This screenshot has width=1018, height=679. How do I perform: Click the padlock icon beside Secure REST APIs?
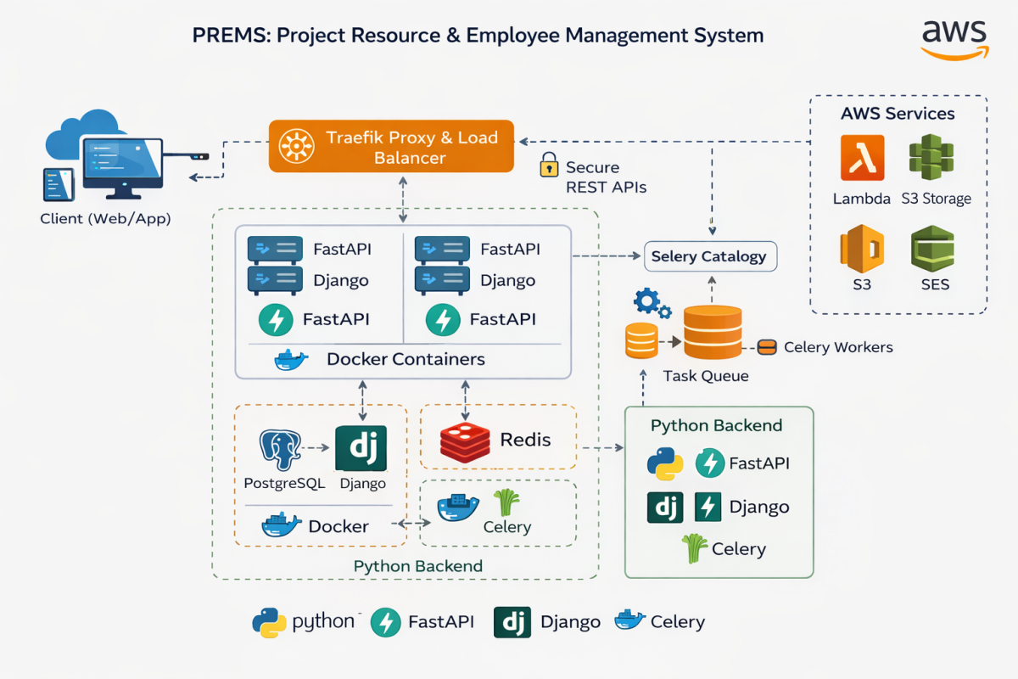click(x=549, y=165)
